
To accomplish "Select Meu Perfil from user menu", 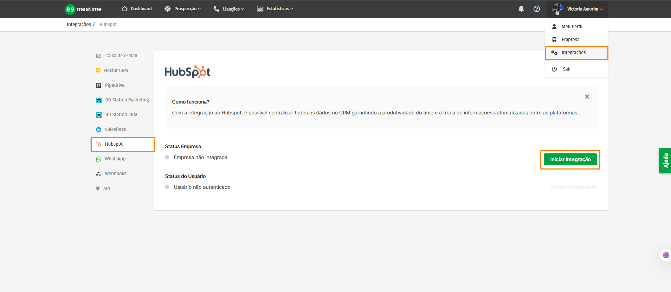I will tap(576, 26).
